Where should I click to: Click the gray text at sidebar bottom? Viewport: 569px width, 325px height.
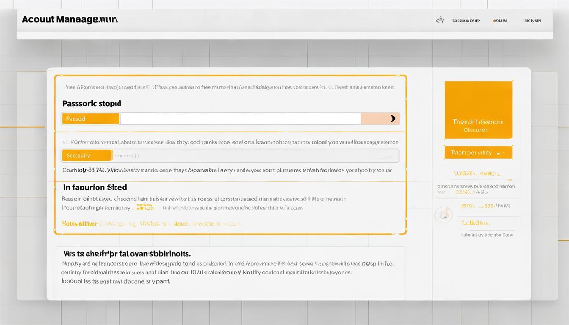click(x=486, y=234)
